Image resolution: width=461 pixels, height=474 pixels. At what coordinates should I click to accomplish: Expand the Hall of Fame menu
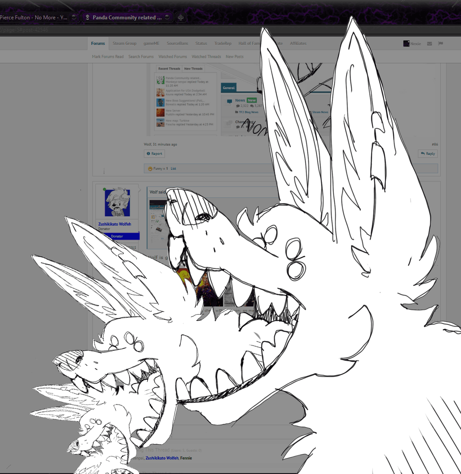coord(249,43)
